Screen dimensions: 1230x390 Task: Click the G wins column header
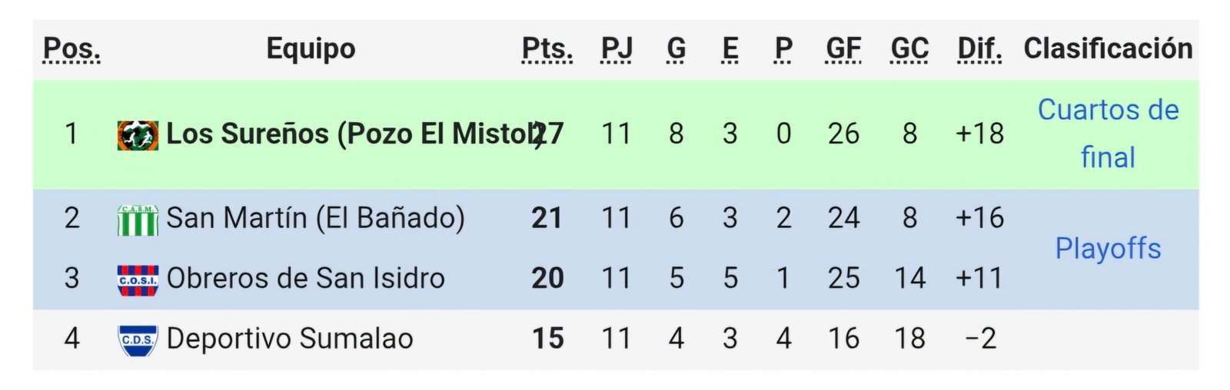coord(676,49)
